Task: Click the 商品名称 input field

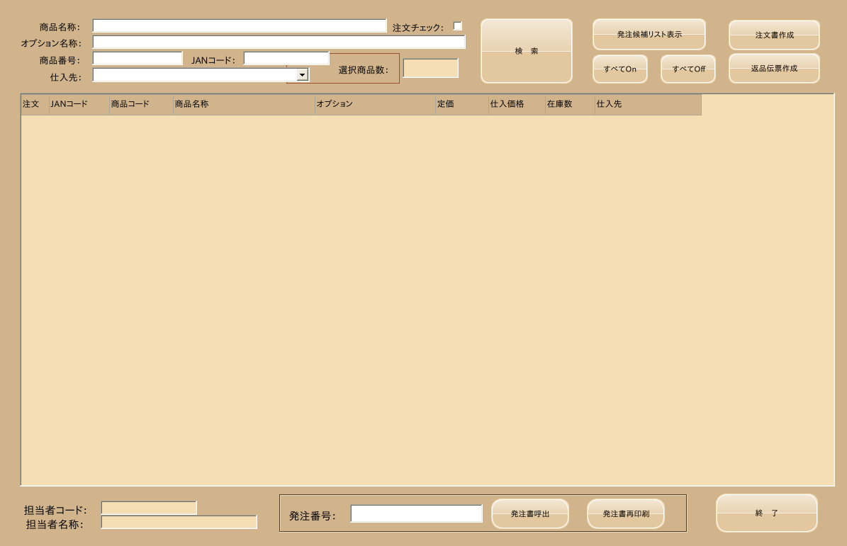Action: 240,26
